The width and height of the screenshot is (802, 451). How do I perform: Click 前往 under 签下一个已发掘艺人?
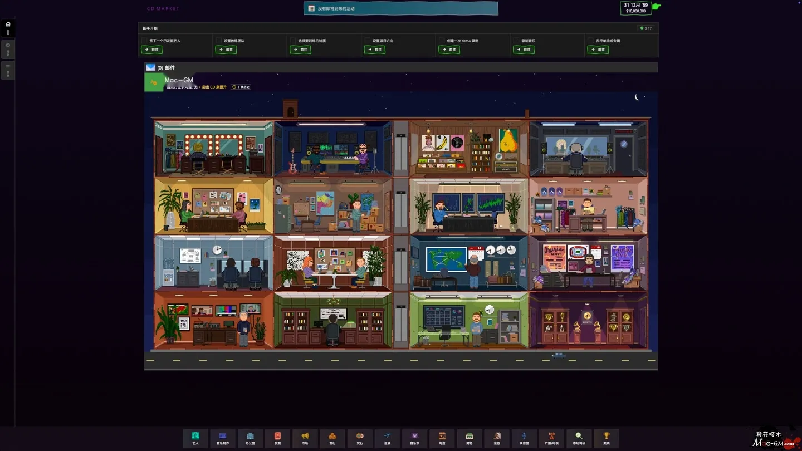pyautogui.click(x=151, y=50)
